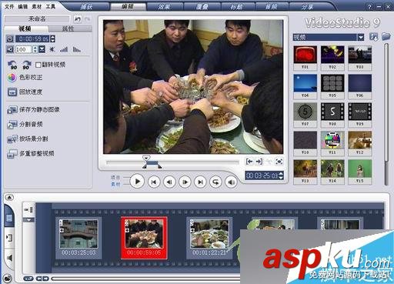Select storyboard clip 00:03:25:03

click(x=78, y=238)
